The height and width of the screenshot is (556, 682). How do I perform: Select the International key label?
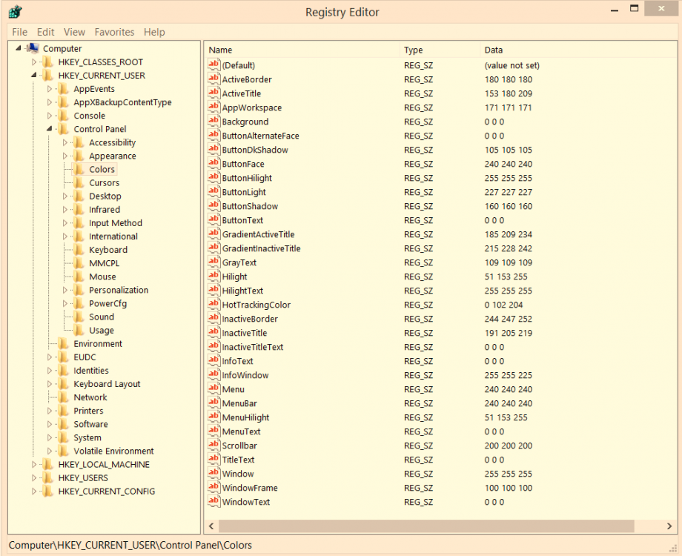coord(113,236)
